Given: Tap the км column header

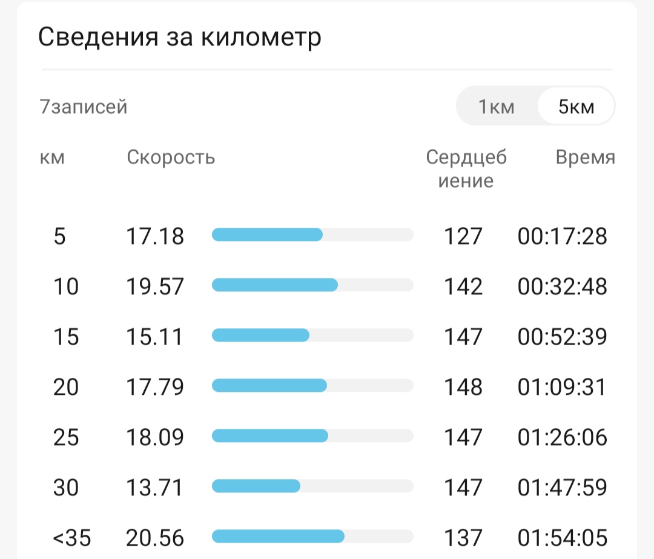Looking at the screenshot, I should pos(52,157).
